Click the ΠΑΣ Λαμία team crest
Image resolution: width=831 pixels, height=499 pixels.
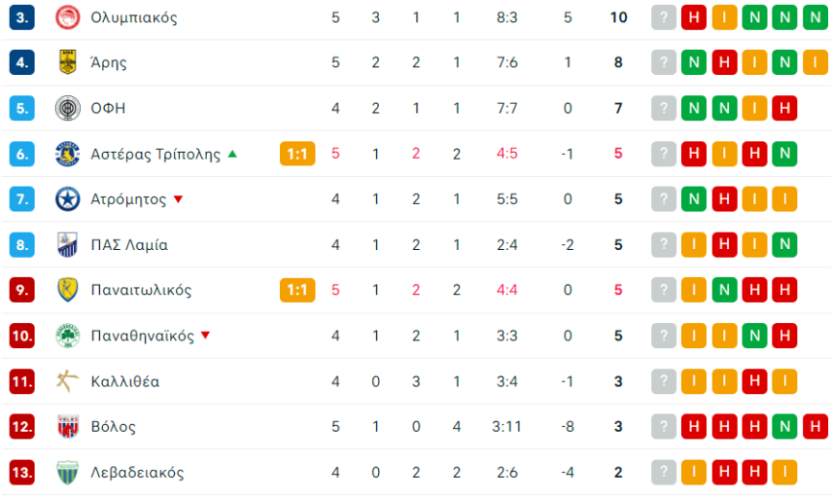pyautogui.click(x=67, y=245)
